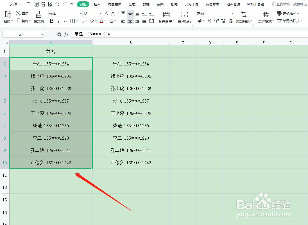308x225 pixels.
Task: Click the Select All corner triangle
Action: pyautogui.click(x=7, y=43)
